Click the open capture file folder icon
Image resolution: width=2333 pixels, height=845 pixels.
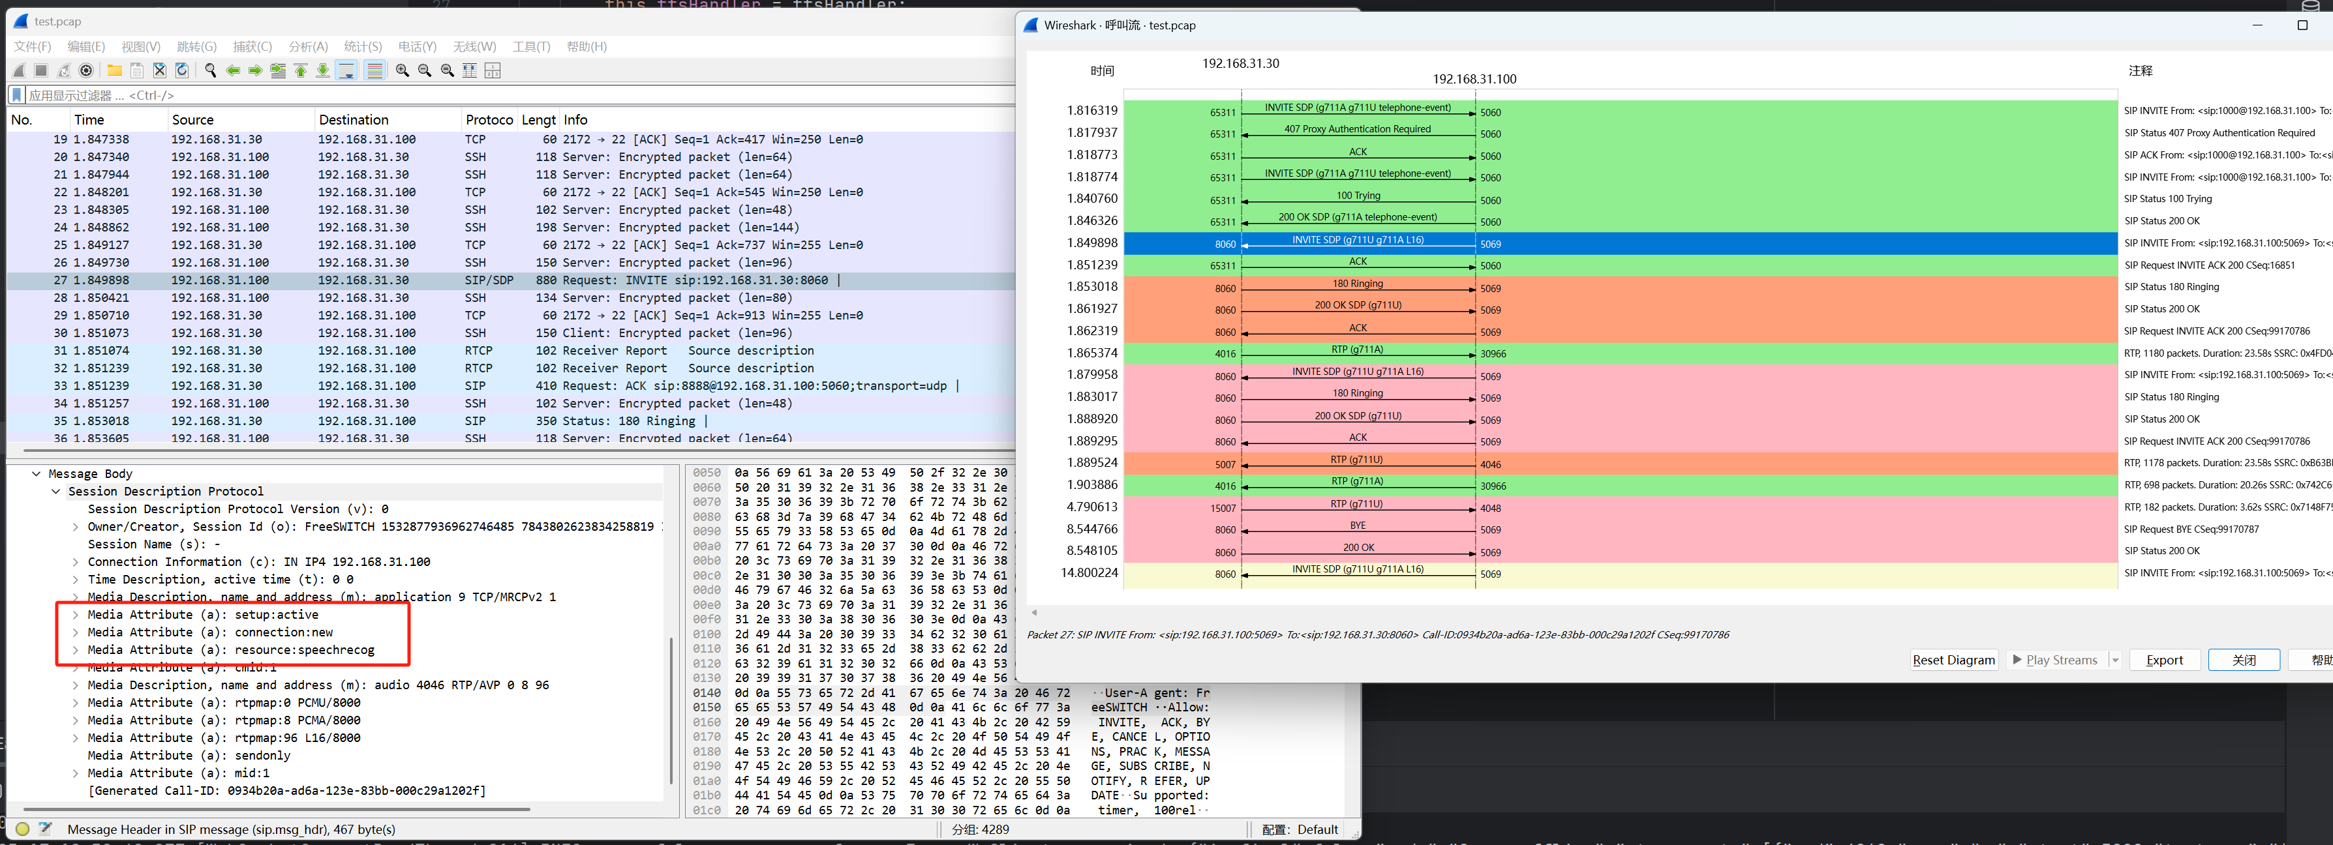pos(115,70)
